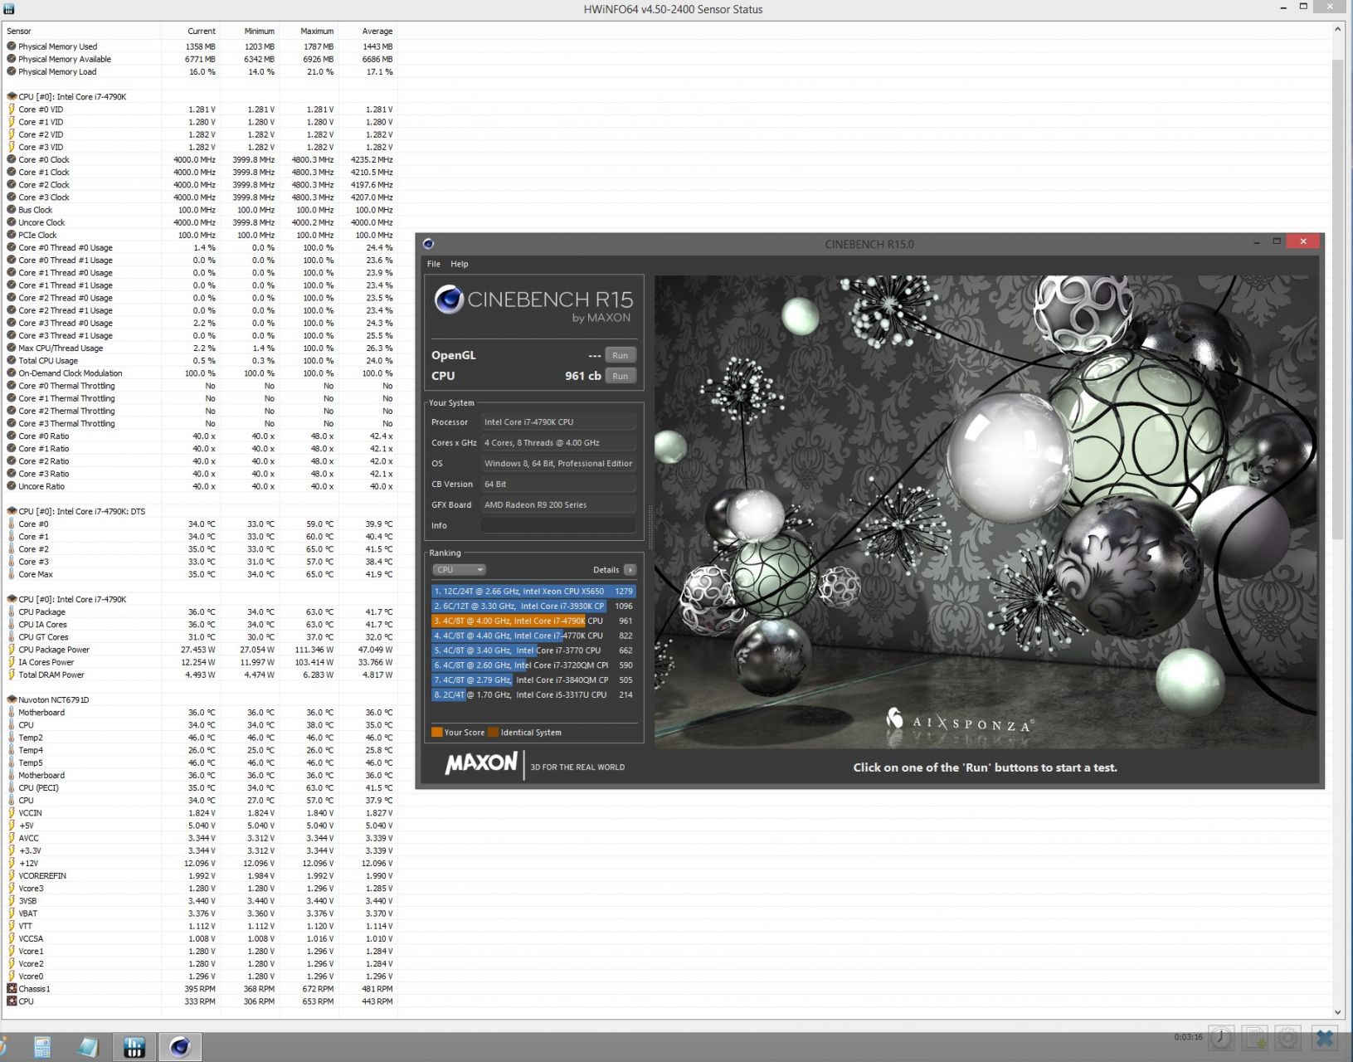Click HWiNFO scrollbar down arrow
Screen dimensions: 1353x1062
tap(1337, 1012)
